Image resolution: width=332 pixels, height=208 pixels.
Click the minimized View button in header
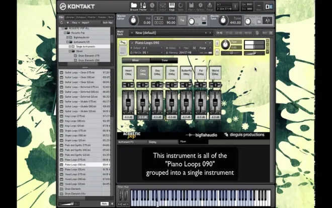point(259,7)
